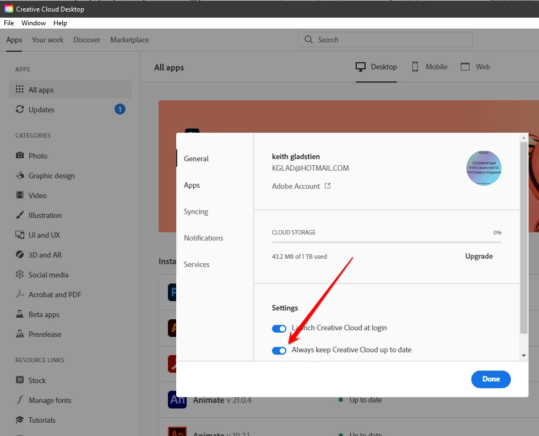The height and width of the screenshot is (436, 539).
Task: Click the search magnifier icon
Action: (x=309, y=40)
